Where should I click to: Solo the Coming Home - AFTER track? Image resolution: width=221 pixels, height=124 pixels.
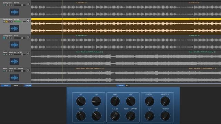[x=7, y=38]
